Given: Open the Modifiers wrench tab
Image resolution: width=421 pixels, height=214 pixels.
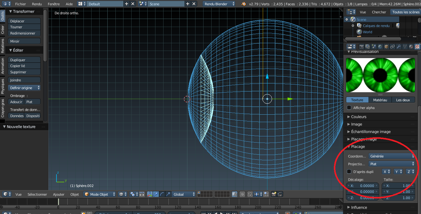Looking at the screenshot, I should 399,47.
